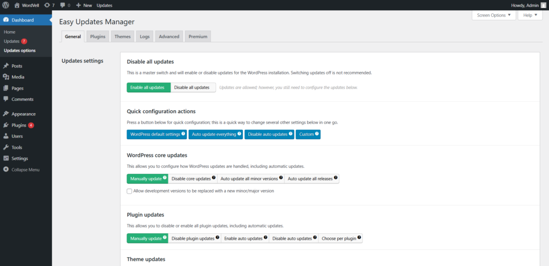Open the General tab
The image size is (549, 266).
[x=73, y=36]
